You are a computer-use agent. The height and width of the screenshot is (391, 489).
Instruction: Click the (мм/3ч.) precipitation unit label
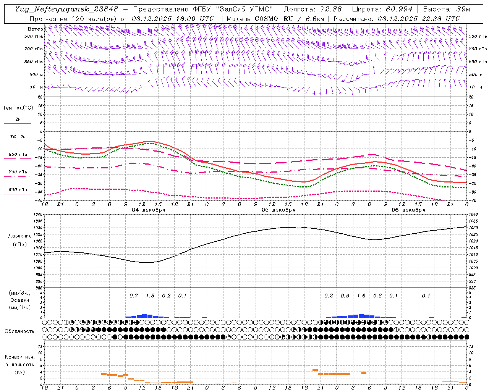pyautogui.click(x=19, y=293)
